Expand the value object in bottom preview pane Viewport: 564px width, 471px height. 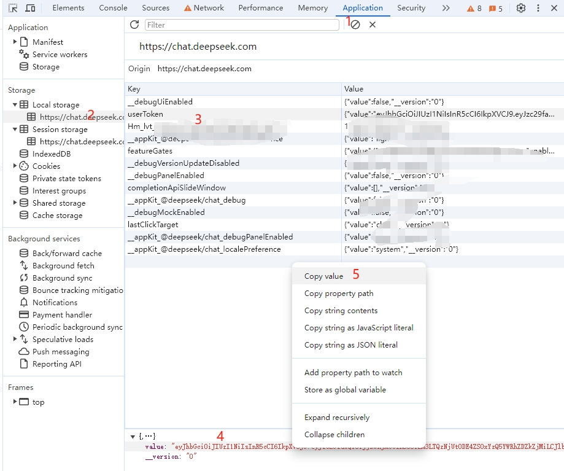131,436
